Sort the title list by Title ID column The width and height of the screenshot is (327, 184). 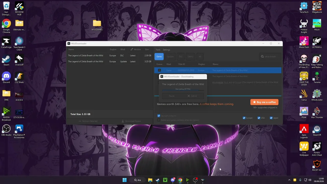(181, 64)
